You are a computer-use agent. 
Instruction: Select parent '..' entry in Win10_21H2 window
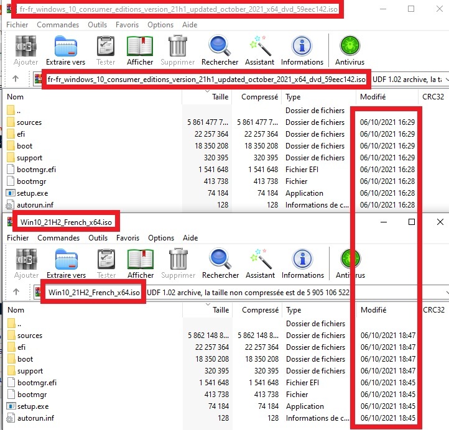pos(14,324)
